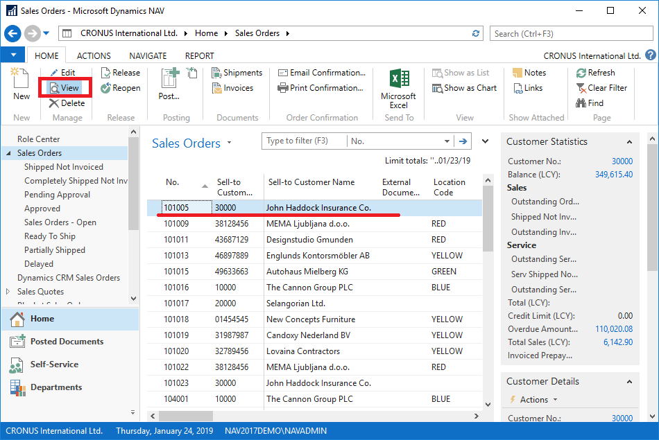Open the selected order with View
The width and height of the screenshot is (659, 440).
(x=65, y=88)
